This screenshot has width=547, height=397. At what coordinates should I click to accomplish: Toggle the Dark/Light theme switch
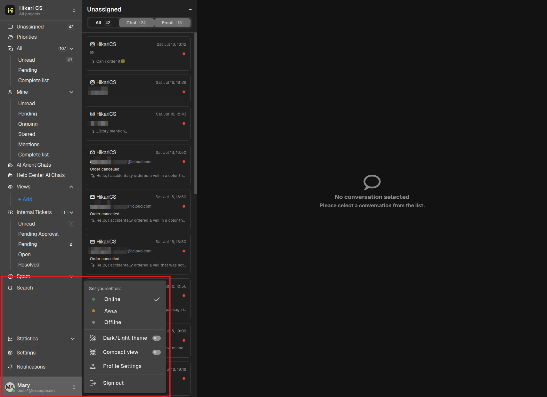tap(157, 338)
